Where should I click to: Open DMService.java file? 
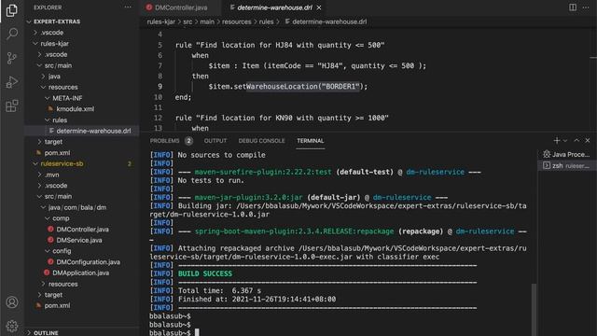click(x=78, y=241)
